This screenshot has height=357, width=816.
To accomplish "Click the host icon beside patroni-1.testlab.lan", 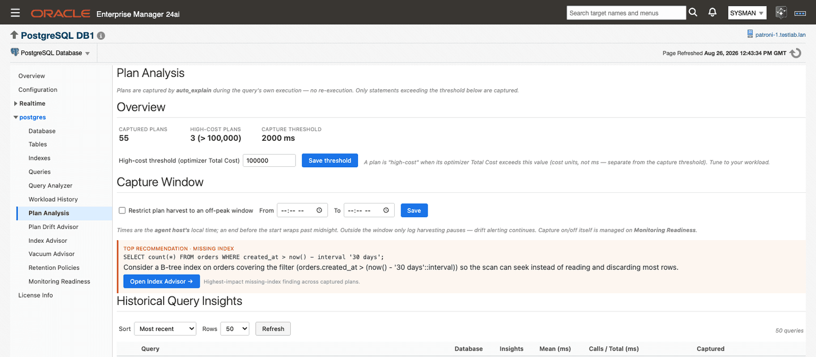I will tap(750, 35).
